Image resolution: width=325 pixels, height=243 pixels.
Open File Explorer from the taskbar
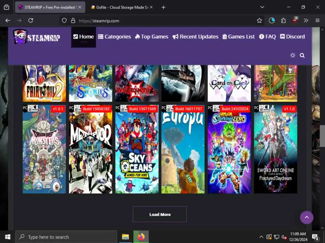point(125,237)
